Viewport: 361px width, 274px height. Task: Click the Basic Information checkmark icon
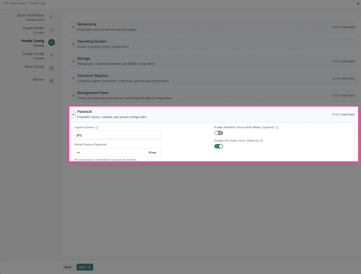tap(52, 17)
